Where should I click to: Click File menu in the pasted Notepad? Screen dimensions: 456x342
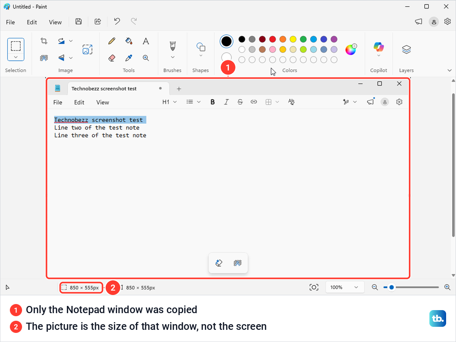(x=58, y=102)
